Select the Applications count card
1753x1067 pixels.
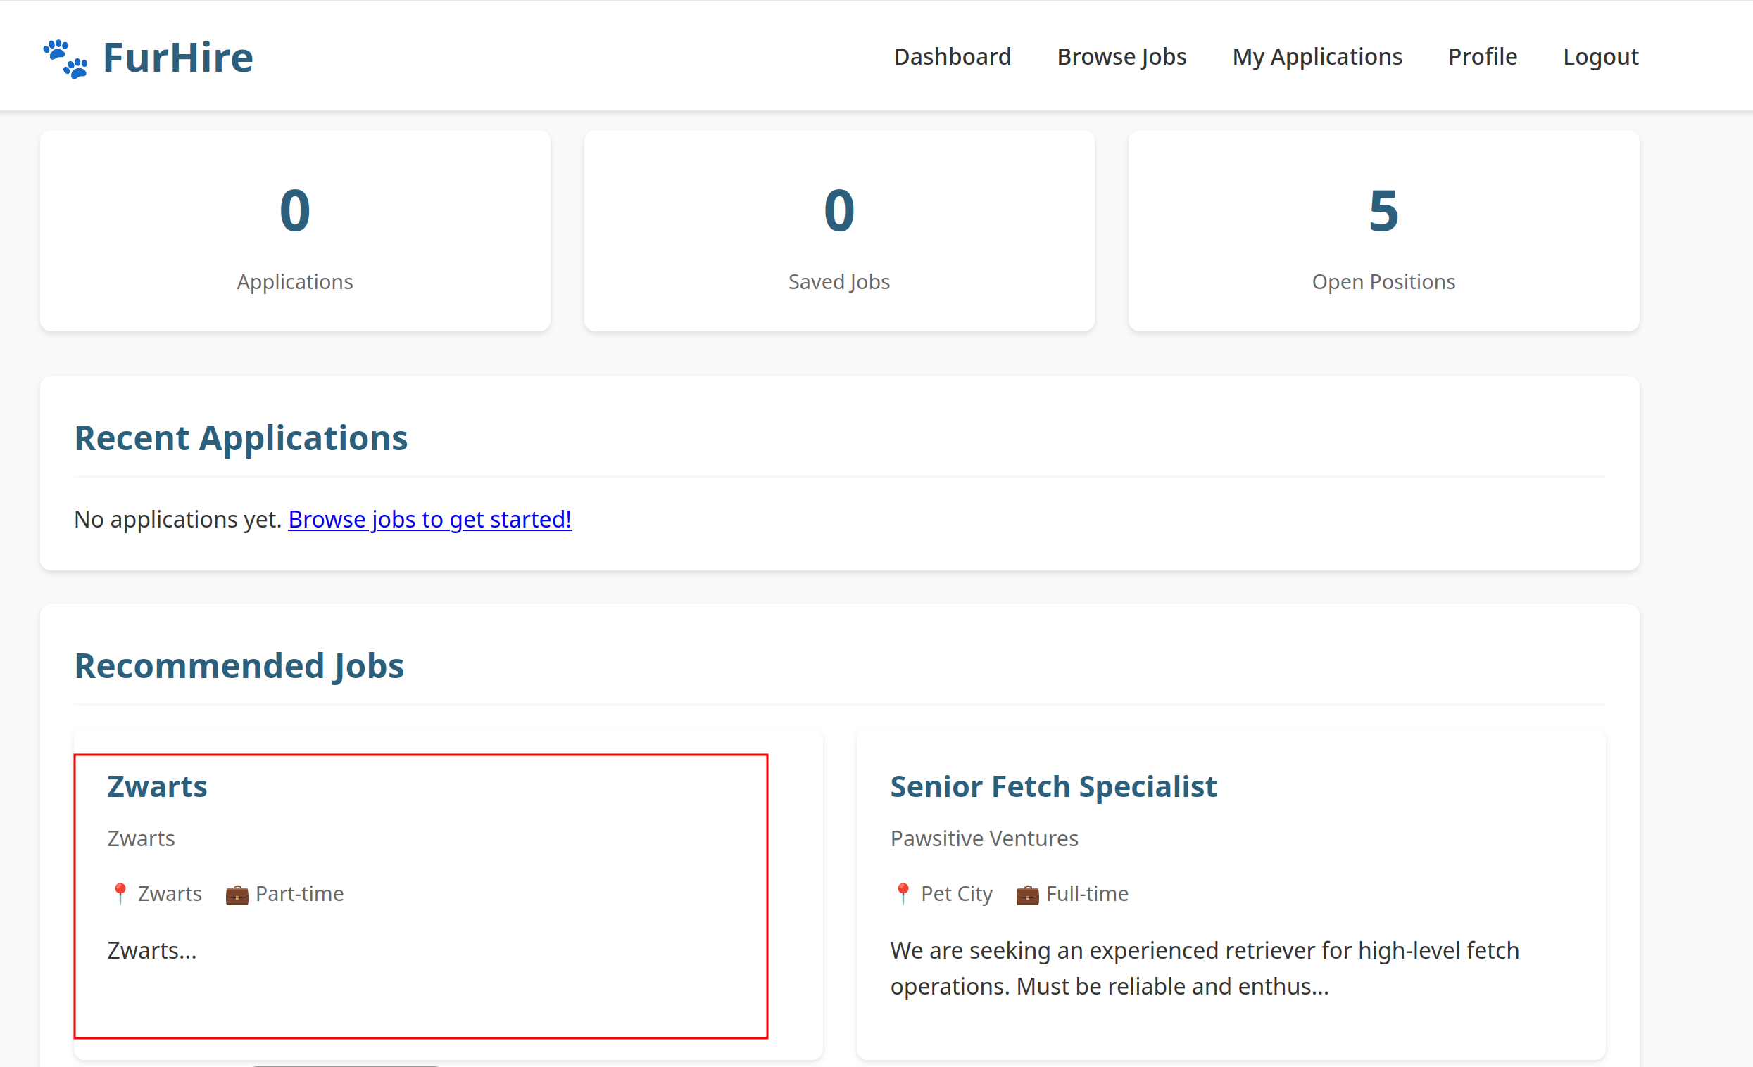pos(294,231)
